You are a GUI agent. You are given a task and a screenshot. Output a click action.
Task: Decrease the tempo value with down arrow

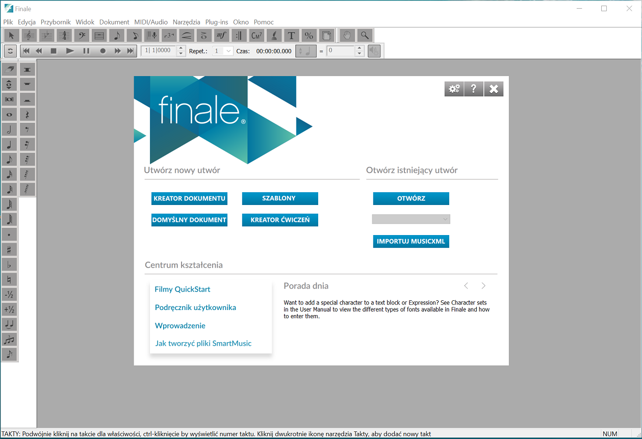coord(359,54)
